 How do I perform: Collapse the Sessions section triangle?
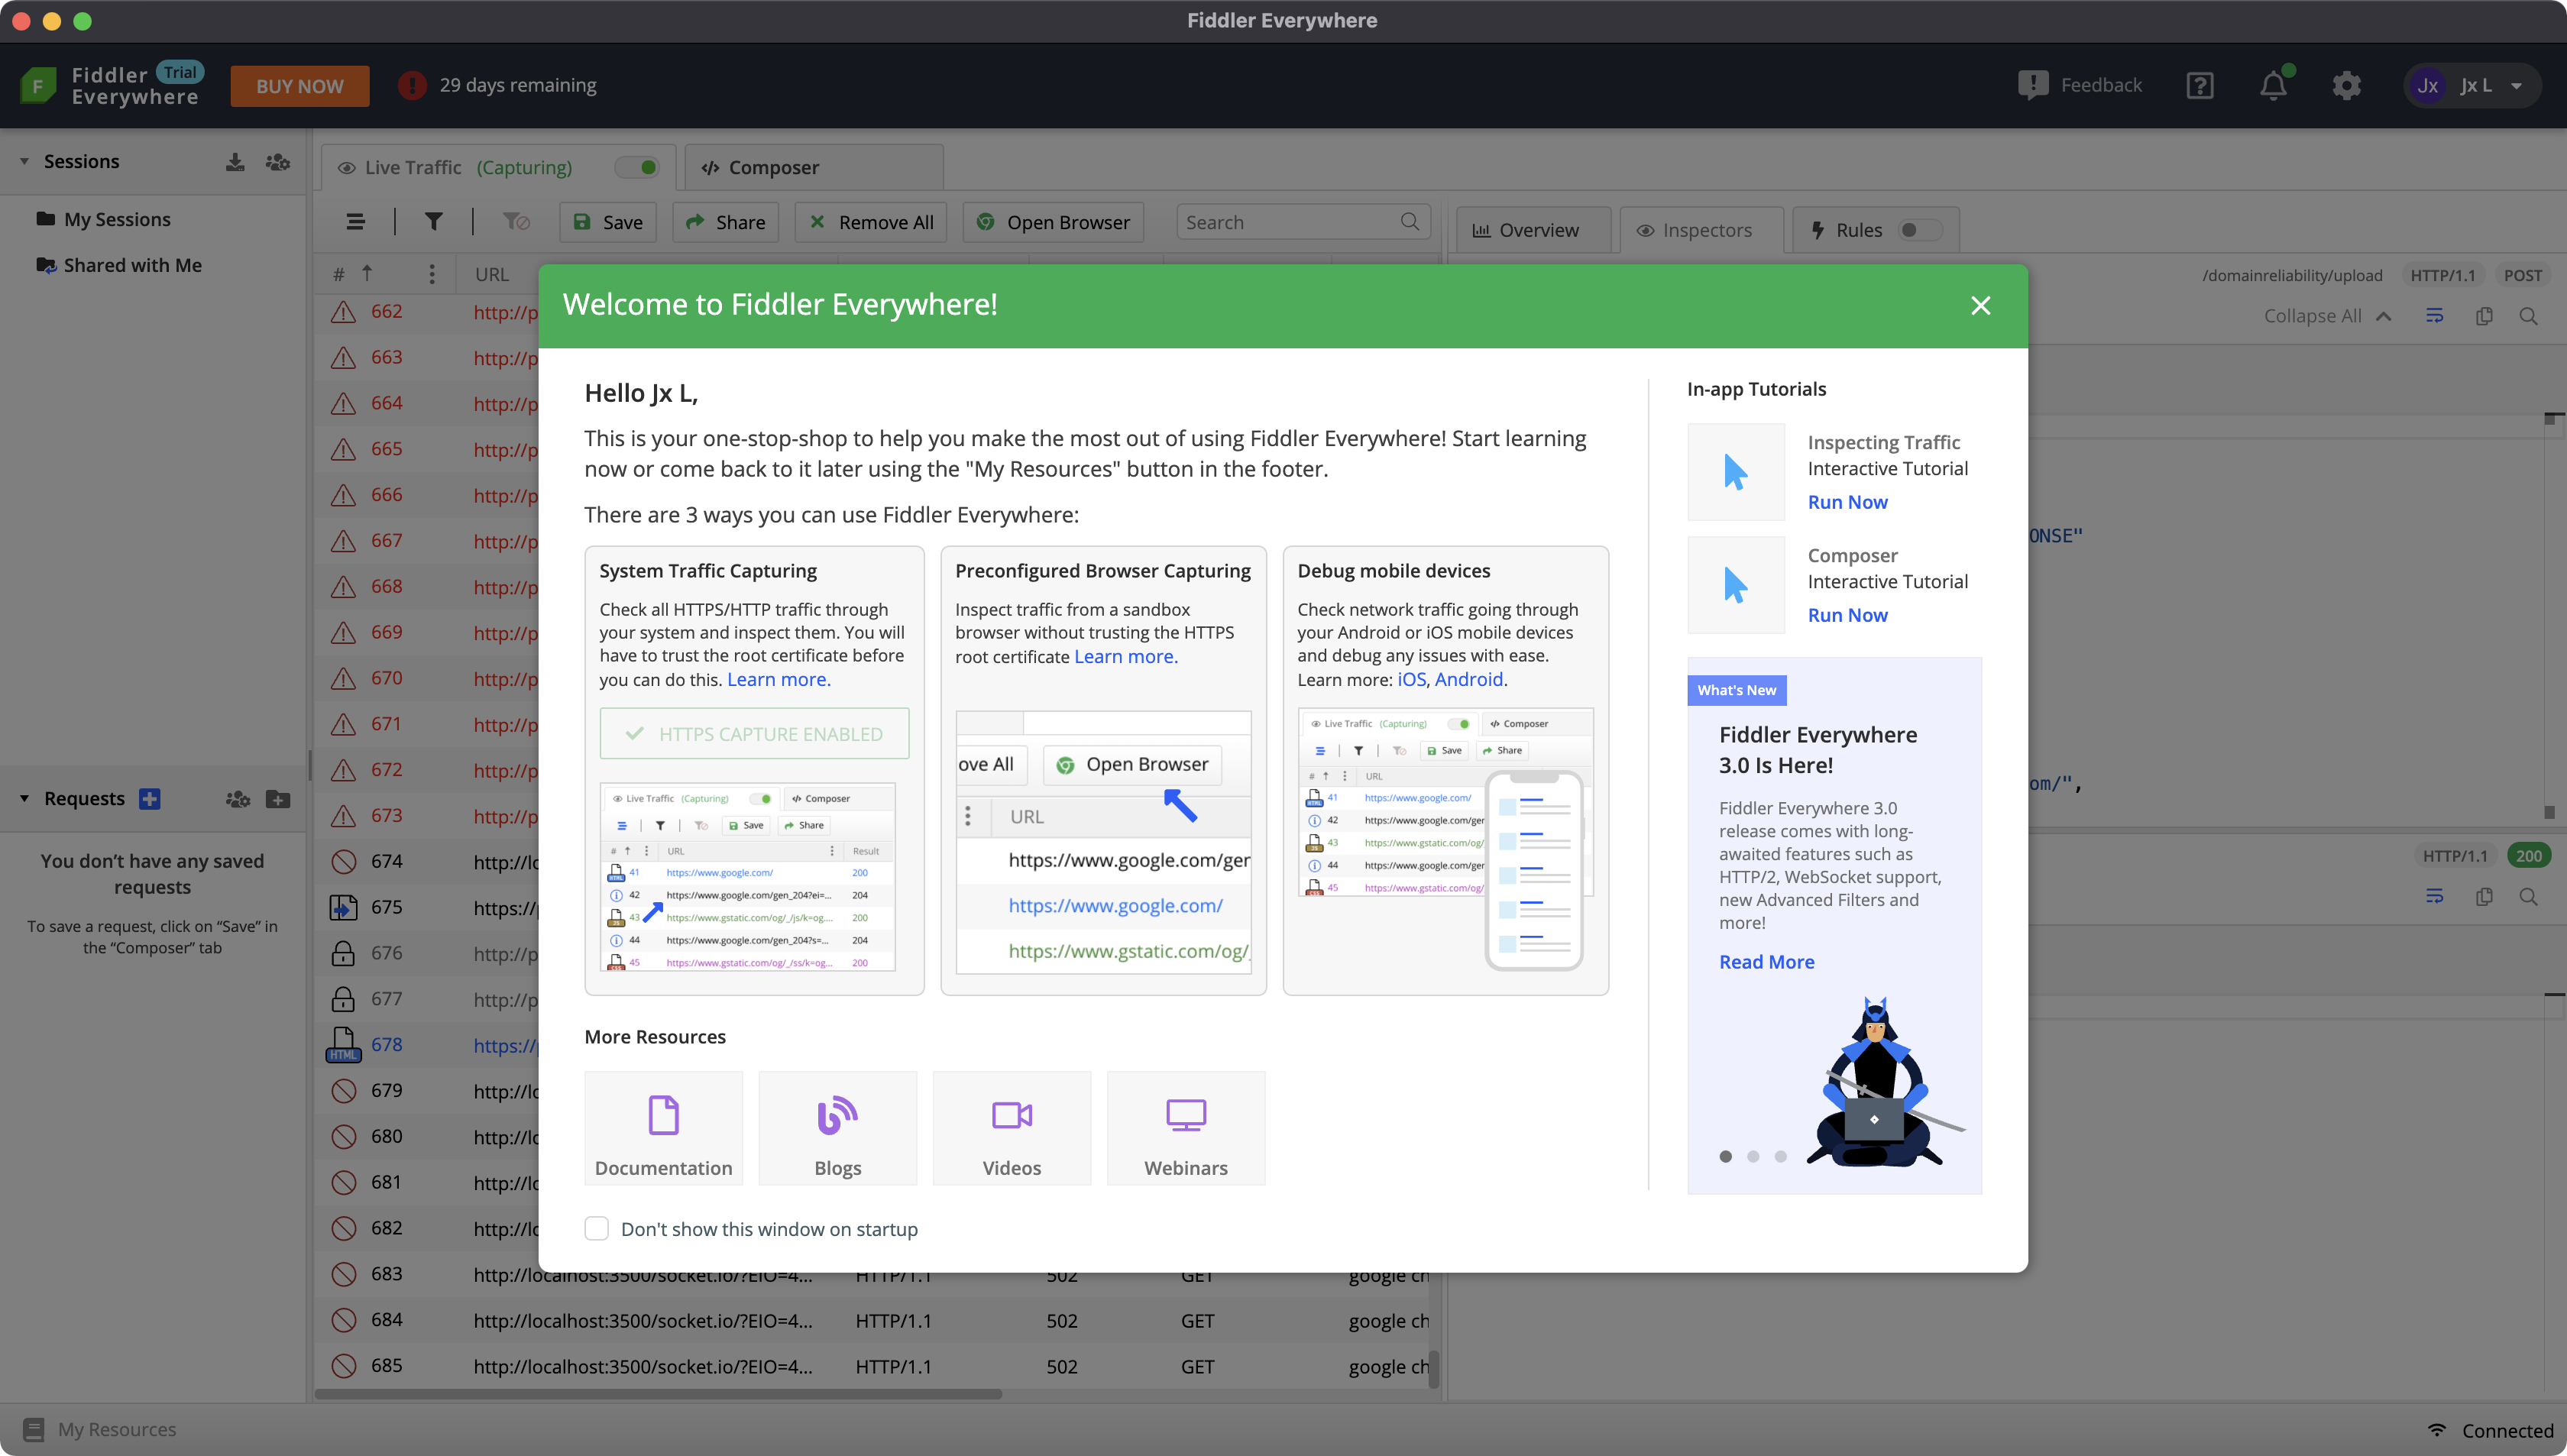[x=24, y=162]
